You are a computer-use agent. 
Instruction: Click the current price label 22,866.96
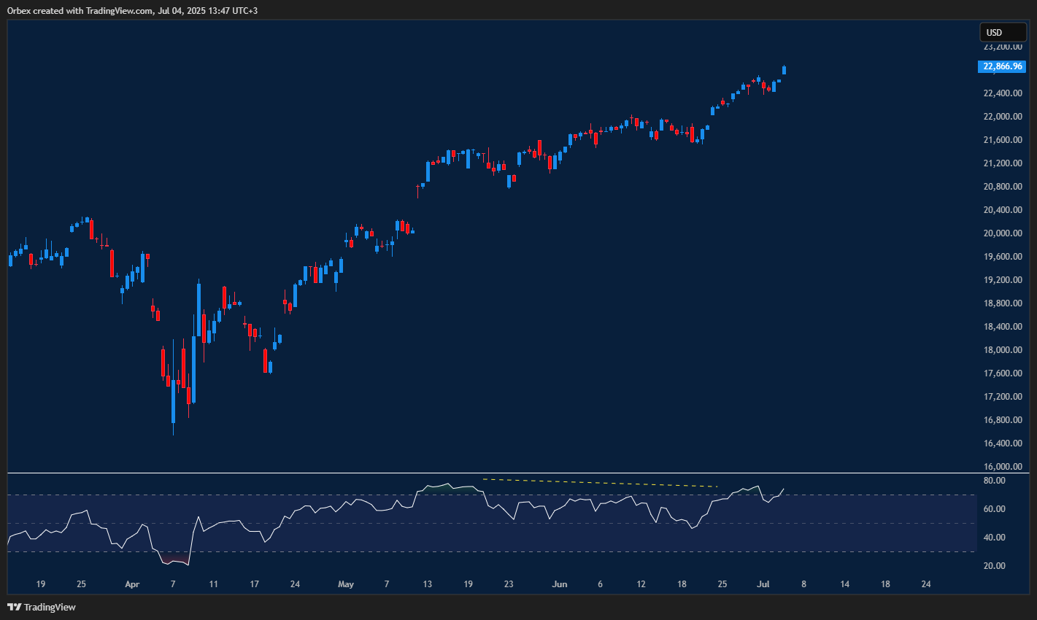pos(1003,66)
